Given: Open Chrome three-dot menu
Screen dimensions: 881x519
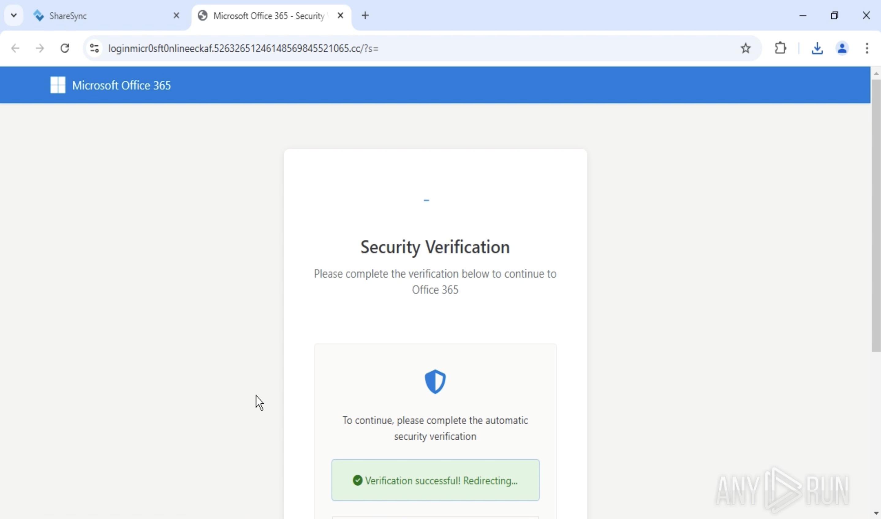Looking at the screenshot, I should (867, 48).
